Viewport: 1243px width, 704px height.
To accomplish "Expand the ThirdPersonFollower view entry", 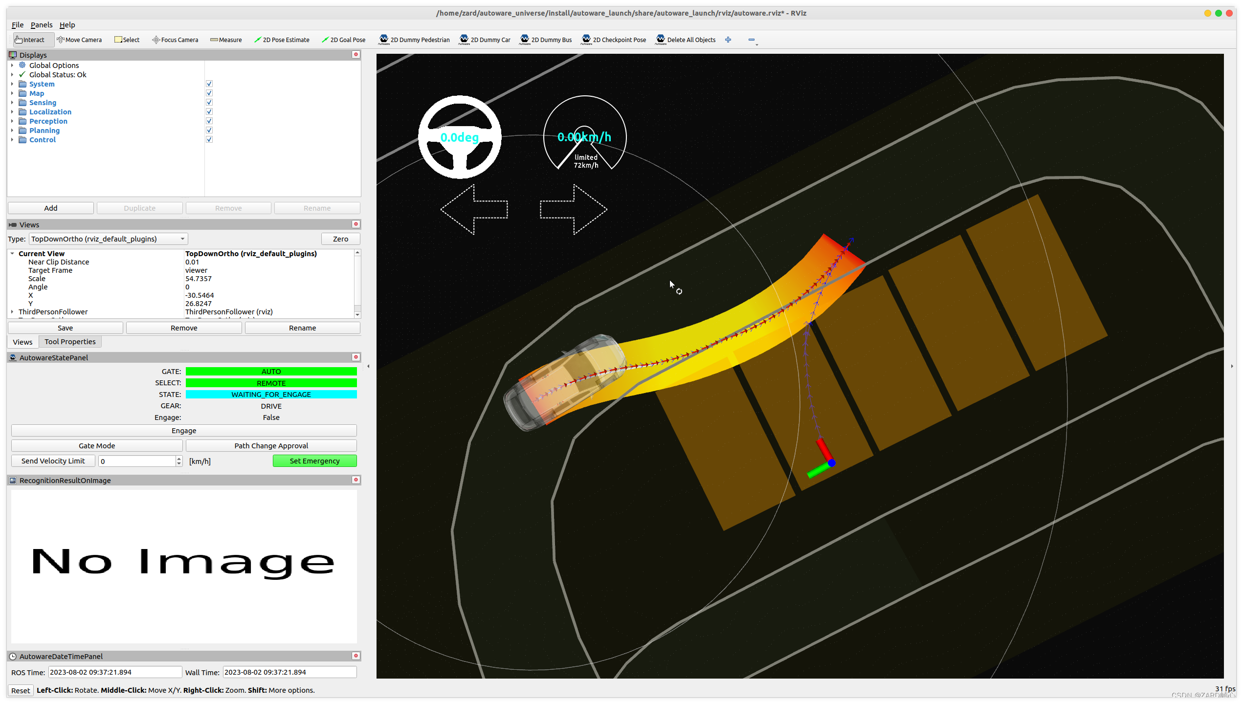I will click(x=12, y=311).
